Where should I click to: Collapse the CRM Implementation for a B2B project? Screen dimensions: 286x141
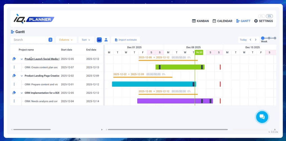(x=22, y=93)
